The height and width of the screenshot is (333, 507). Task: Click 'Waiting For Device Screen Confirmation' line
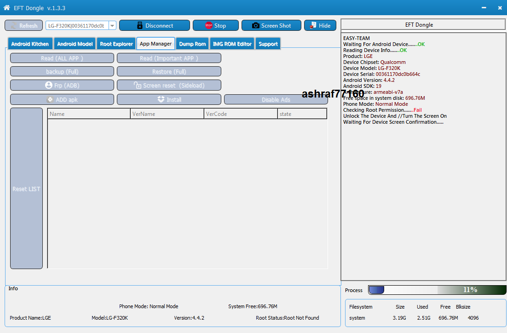393,122
